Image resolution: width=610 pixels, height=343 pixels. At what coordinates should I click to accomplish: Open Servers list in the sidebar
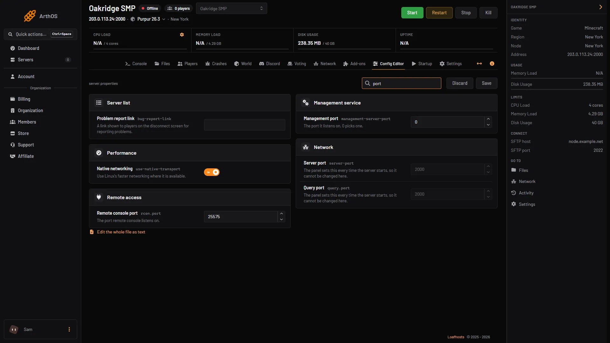click(x=40, y=60)
